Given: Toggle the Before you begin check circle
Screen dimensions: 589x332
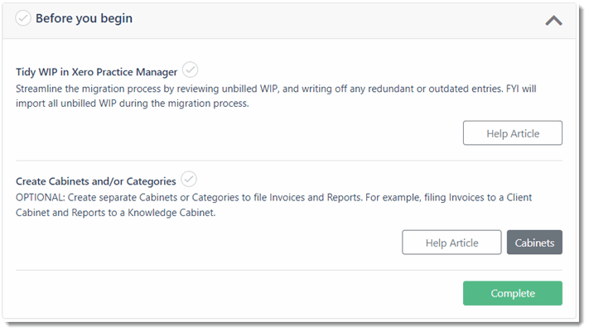Looking at the screenshot, I should tap(23, 18).
